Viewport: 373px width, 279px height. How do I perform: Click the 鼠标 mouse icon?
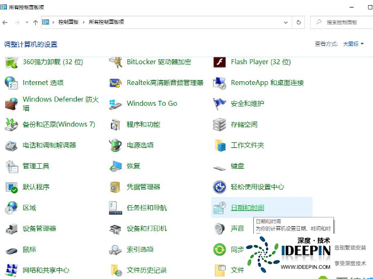pos(11,251)
